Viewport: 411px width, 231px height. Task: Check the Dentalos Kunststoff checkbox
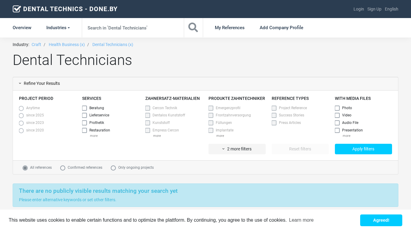pyautogui.click(x=148, y=115)
